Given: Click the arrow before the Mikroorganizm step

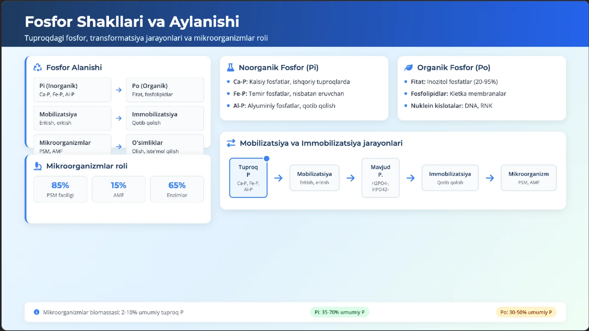Looking at the screenshot, I should pyautogui.click(x=490, y=178).
